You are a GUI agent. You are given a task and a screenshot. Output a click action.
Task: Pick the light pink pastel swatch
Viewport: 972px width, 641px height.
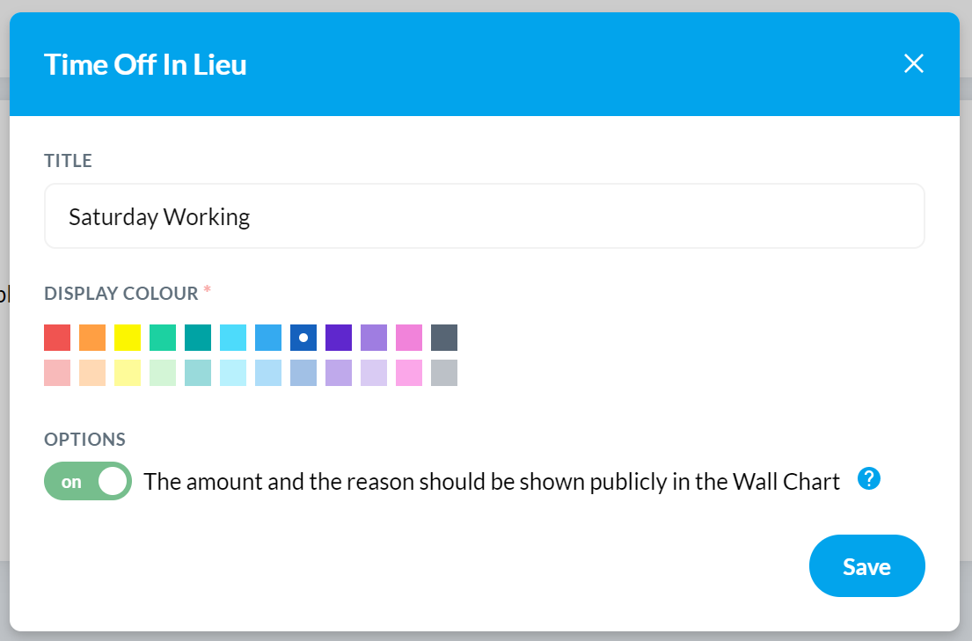pyautogui.click(x=57, y=373)
